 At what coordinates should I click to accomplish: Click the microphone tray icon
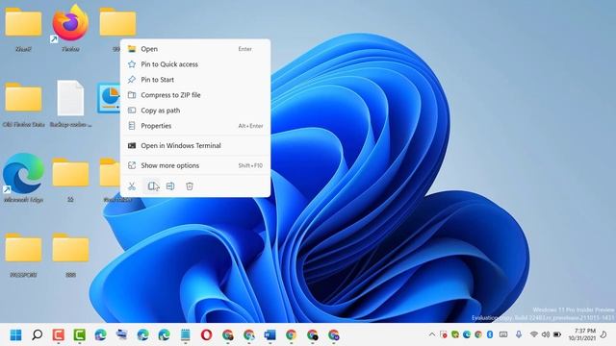tap(519, 334)
